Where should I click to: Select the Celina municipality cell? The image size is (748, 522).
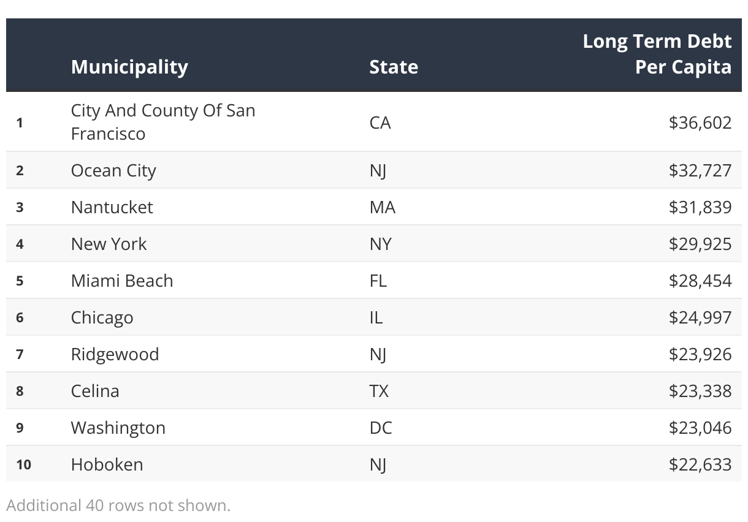95,391
